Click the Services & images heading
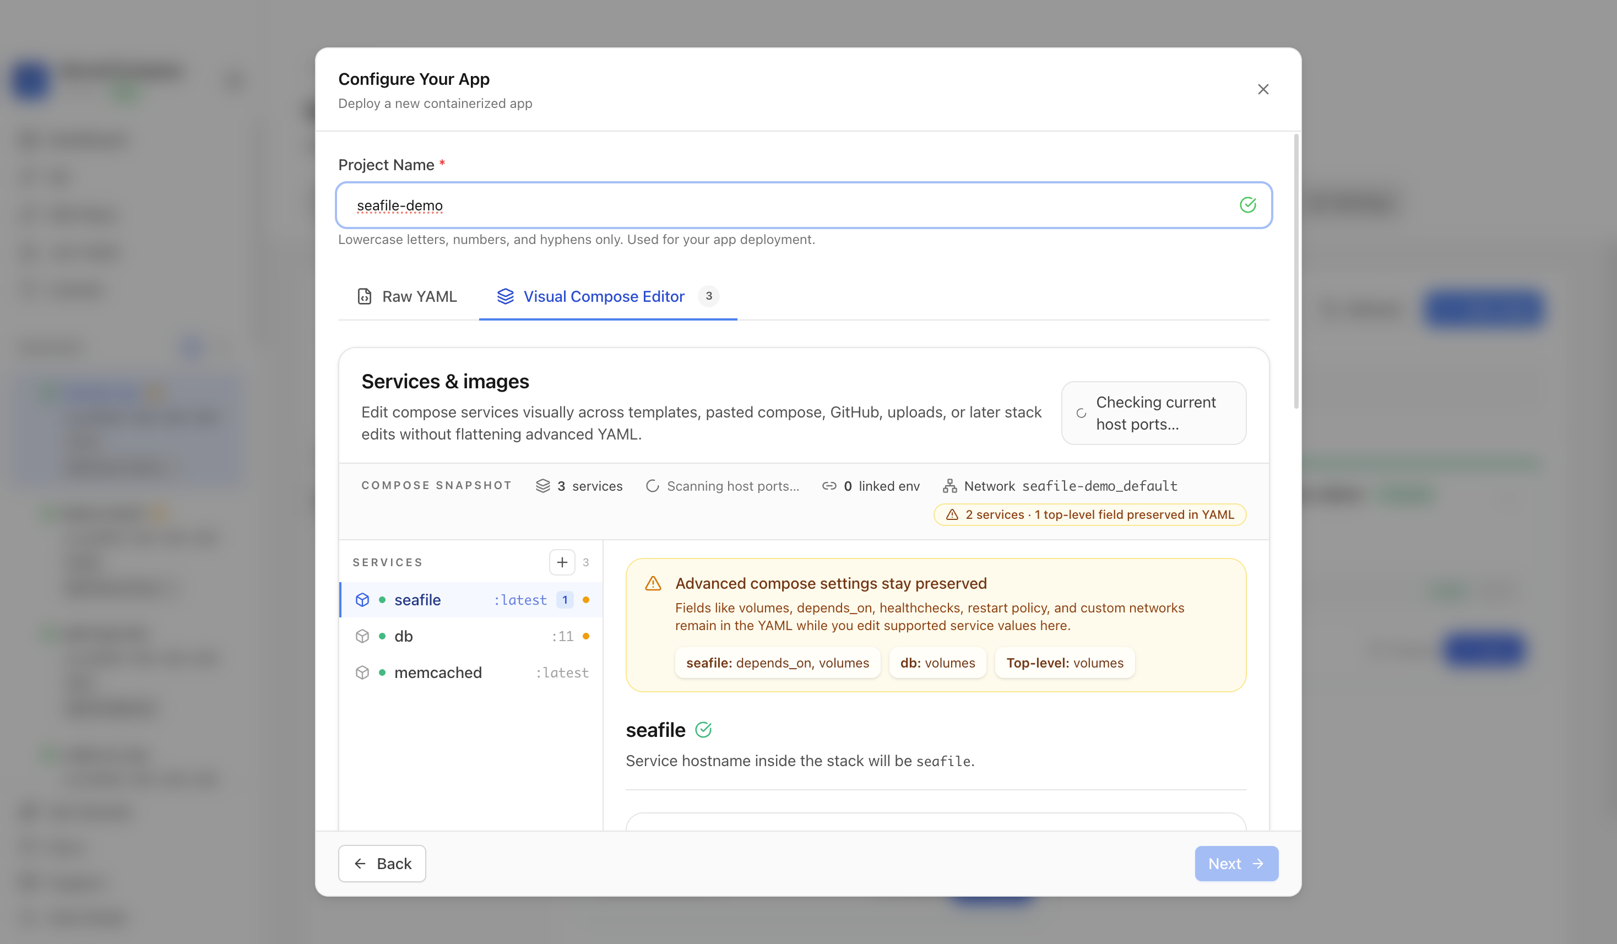This screenshot has width=1617, height=944. [446, 382]
